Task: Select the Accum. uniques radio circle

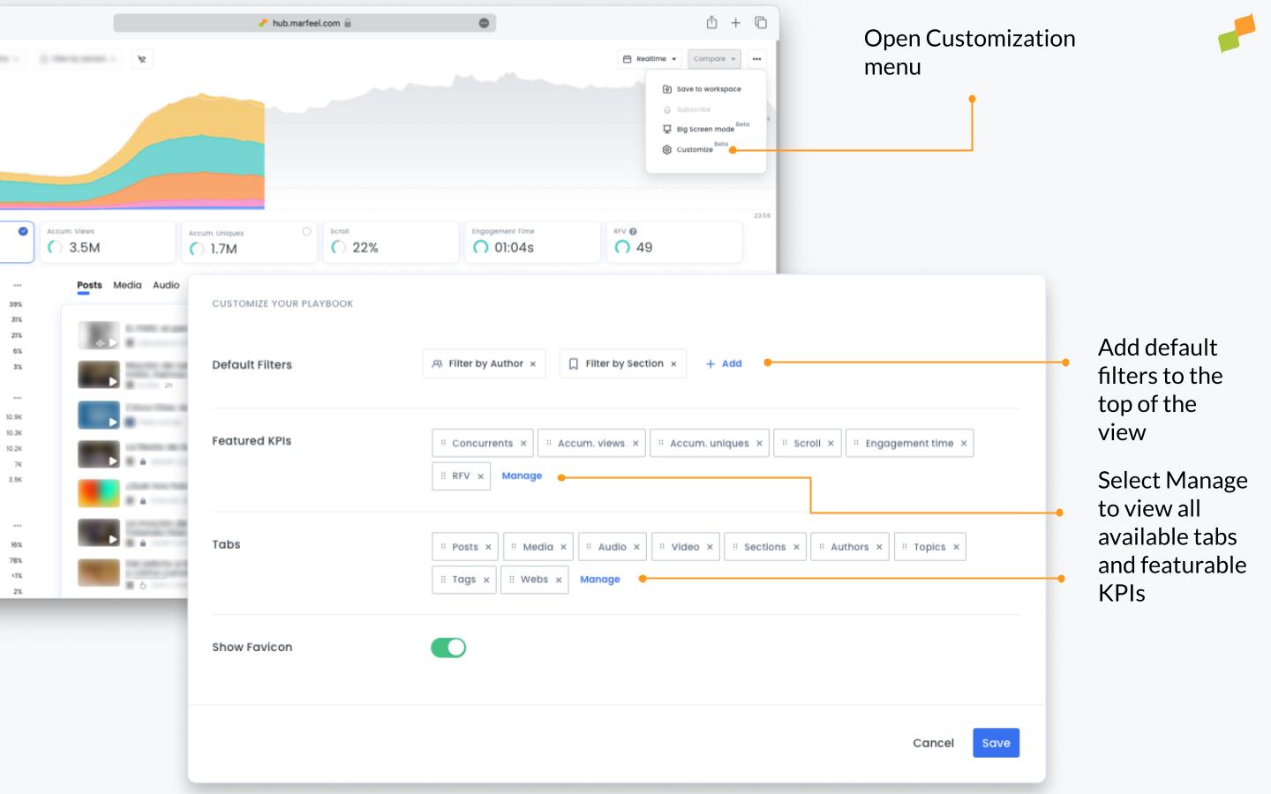Action: (x=306, y=232)
